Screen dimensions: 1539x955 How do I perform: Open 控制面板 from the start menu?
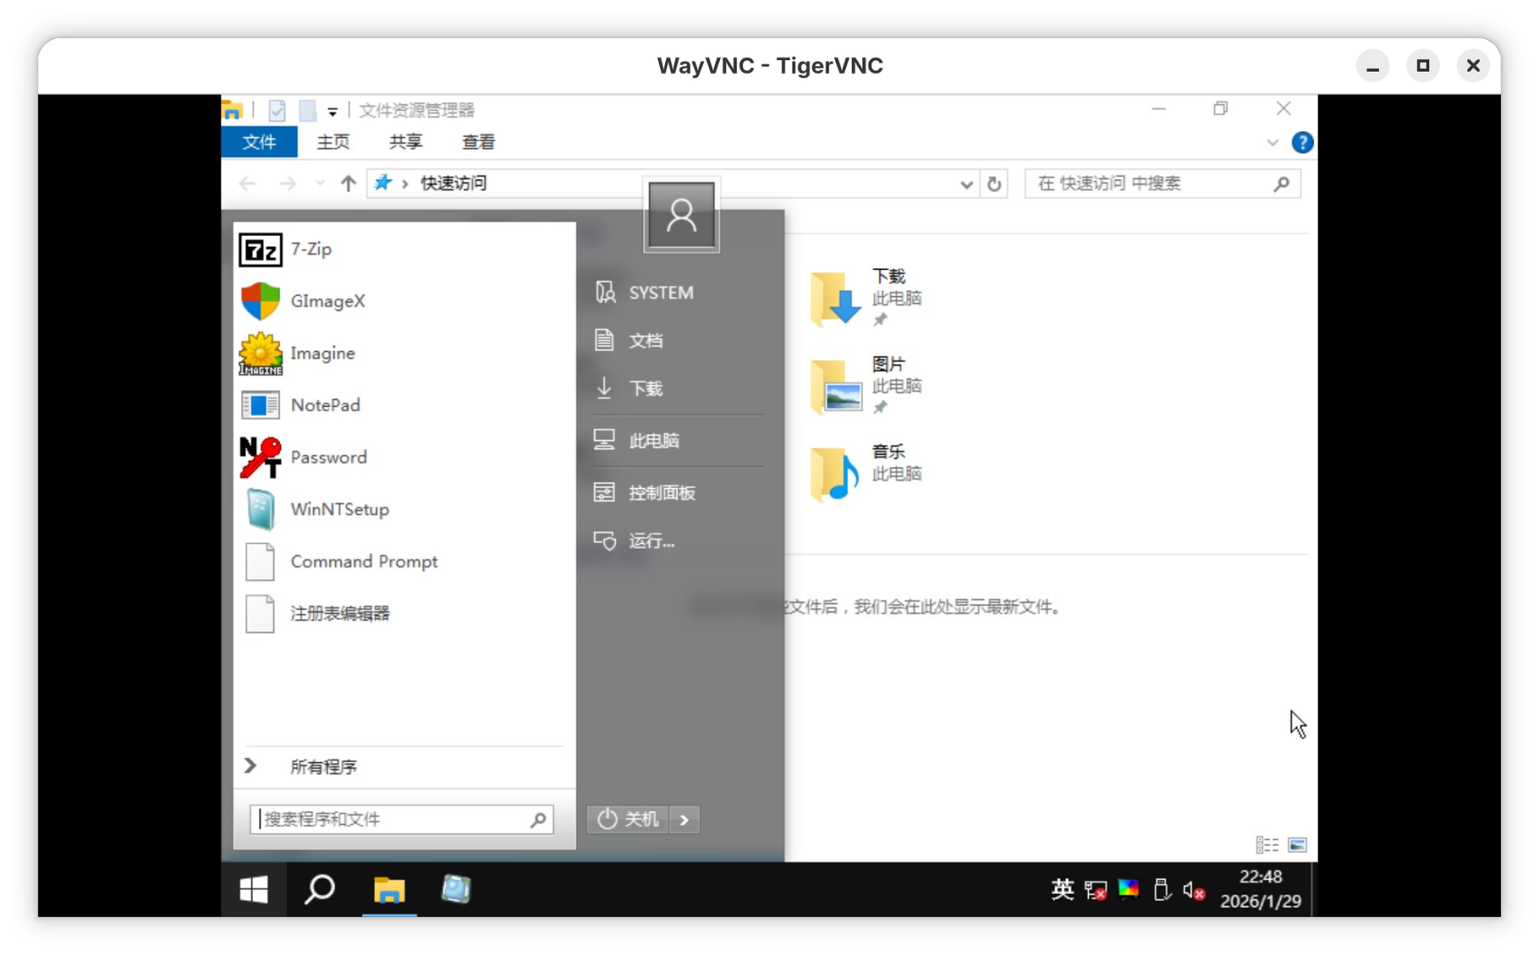[661, 493]
